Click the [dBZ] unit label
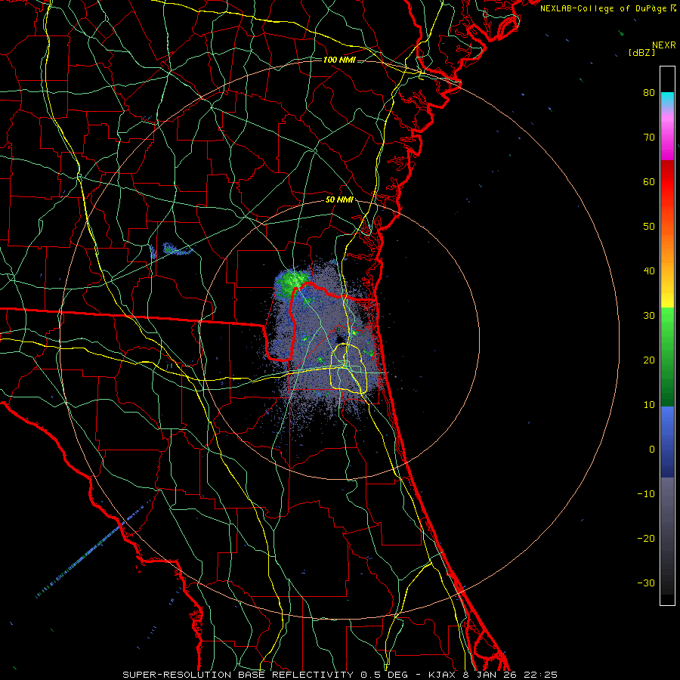680x680 pixels. tap(641, 53)
